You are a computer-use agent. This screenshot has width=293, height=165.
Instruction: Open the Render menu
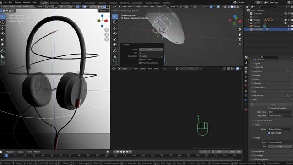click(18, 2)
